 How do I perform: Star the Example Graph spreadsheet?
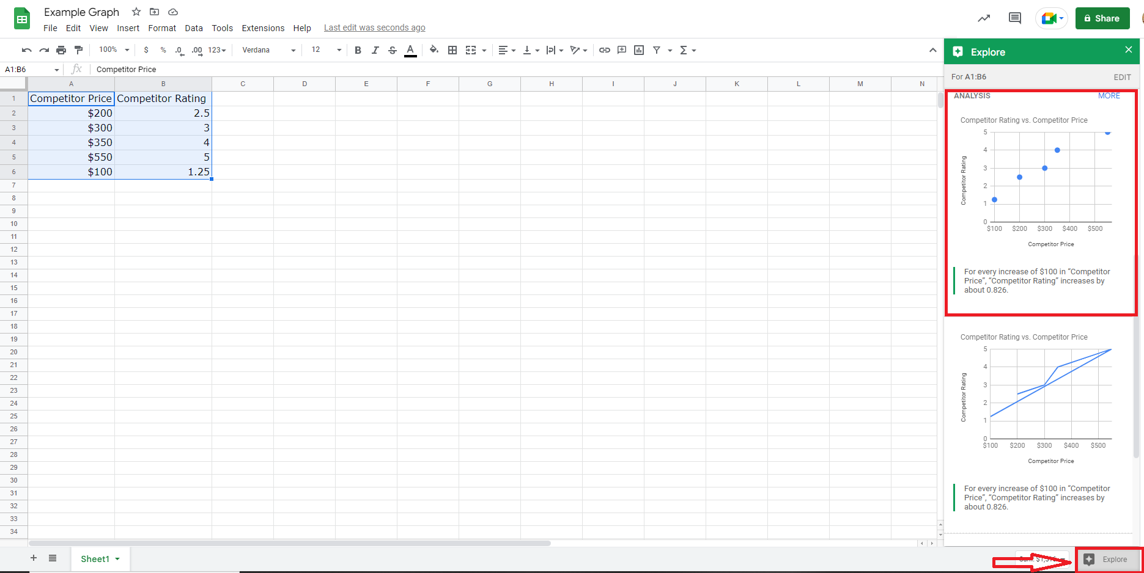pyautogui.click(x=136, y=11)
